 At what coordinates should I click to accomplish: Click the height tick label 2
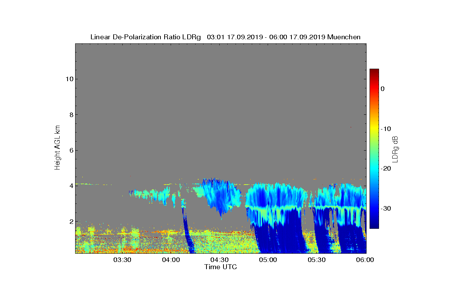pyautogui.click(x=71, y=222)
